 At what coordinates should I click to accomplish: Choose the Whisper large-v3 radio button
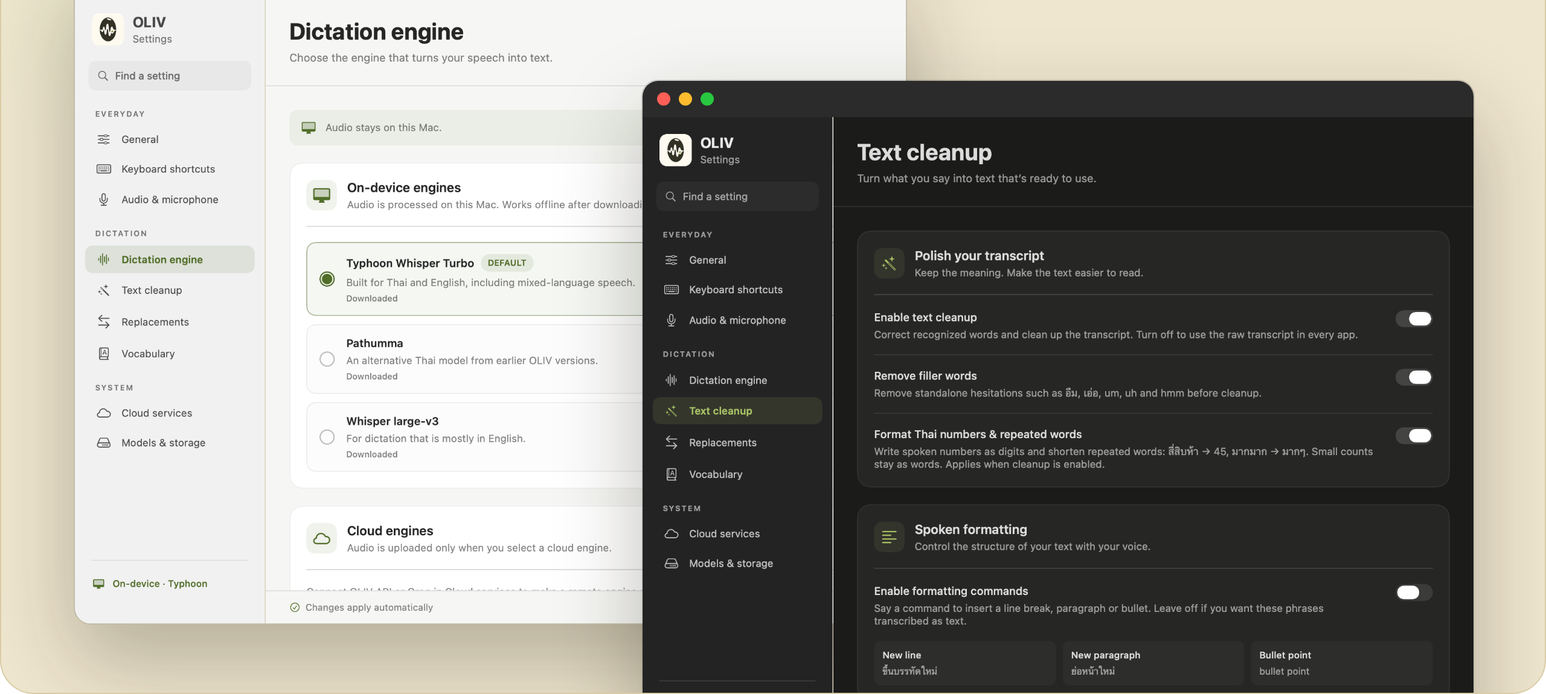click(x=327, y=437)
